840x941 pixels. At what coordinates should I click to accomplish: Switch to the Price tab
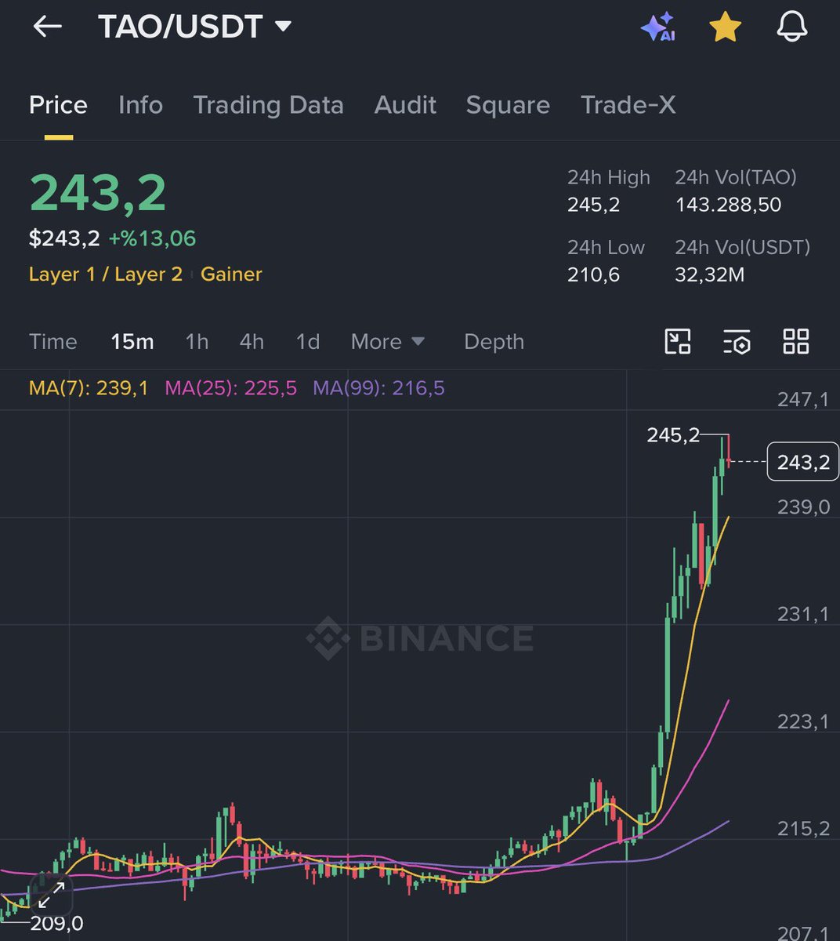point(58,105)
